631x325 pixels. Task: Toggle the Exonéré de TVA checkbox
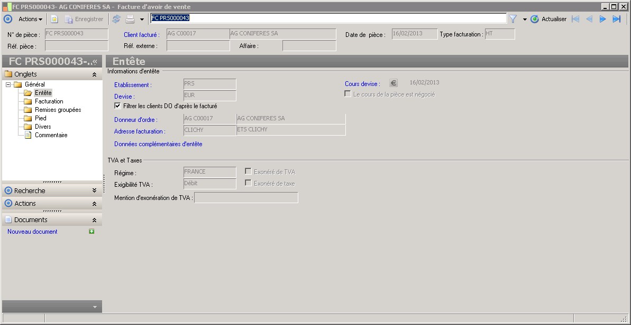[248, 171]
